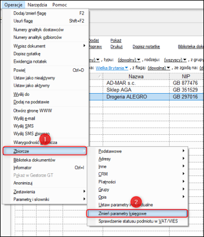Expand Parametry i słowniki submenu
204x237 pixels.
[x=46, y=199]
